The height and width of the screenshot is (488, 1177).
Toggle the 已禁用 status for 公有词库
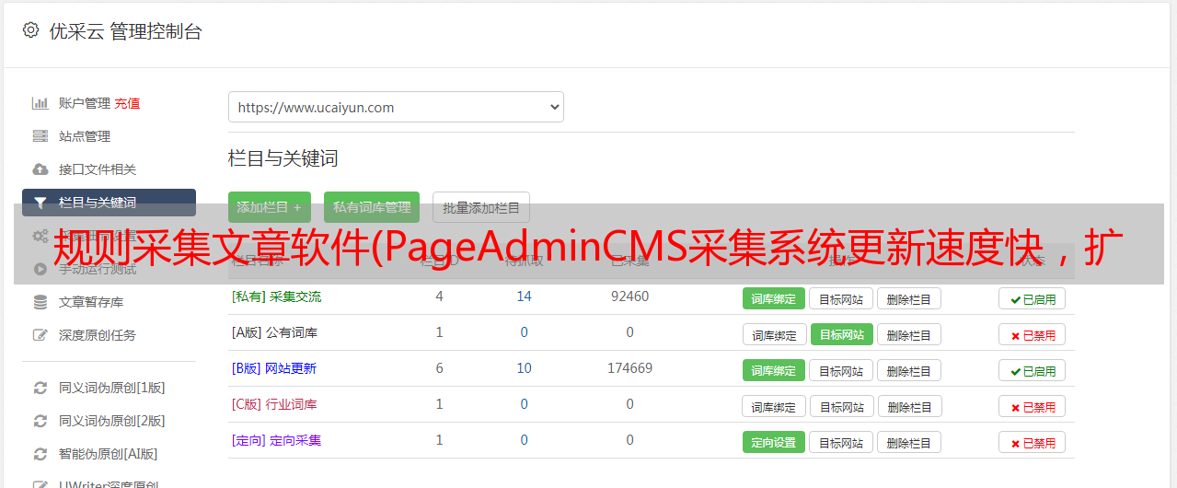click(x=1032, y=334)
